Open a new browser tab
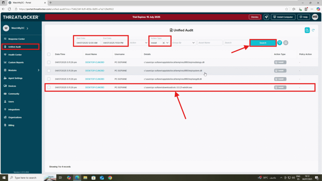The height and width of the screenshot is (181, 322). click(x=51, y=3)
